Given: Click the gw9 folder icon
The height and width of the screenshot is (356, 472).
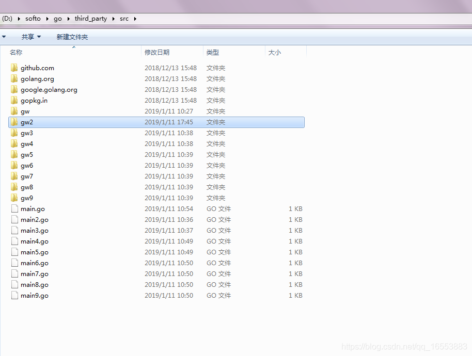Looking at the screenshot, I should click(14, 198).
